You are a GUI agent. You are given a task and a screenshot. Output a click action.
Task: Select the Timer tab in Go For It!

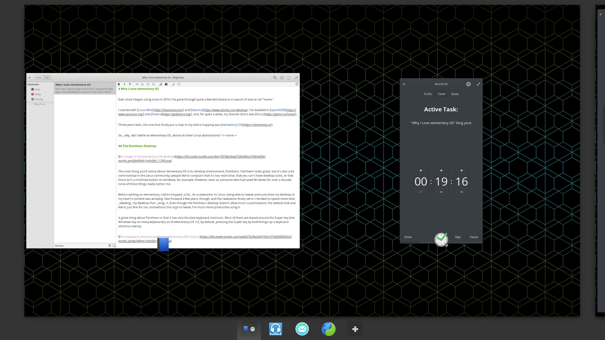pos(441,94)
